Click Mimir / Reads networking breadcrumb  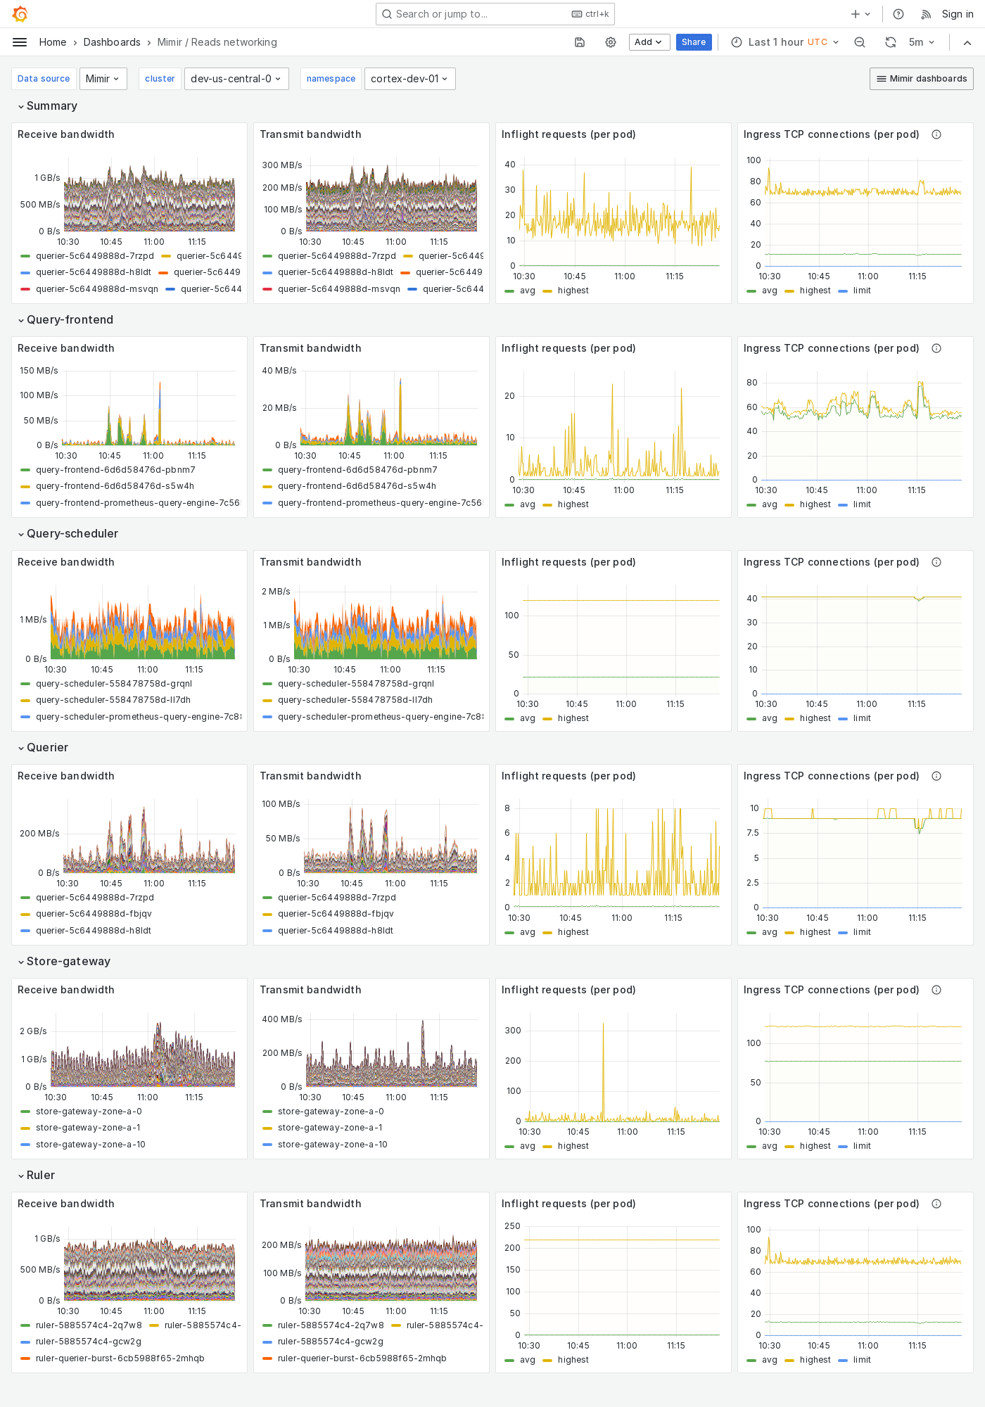217,42
